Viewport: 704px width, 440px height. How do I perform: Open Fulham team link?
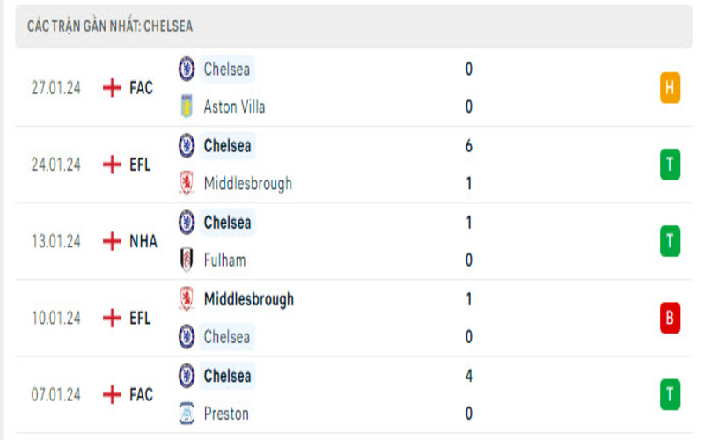(x=224, y=260)
